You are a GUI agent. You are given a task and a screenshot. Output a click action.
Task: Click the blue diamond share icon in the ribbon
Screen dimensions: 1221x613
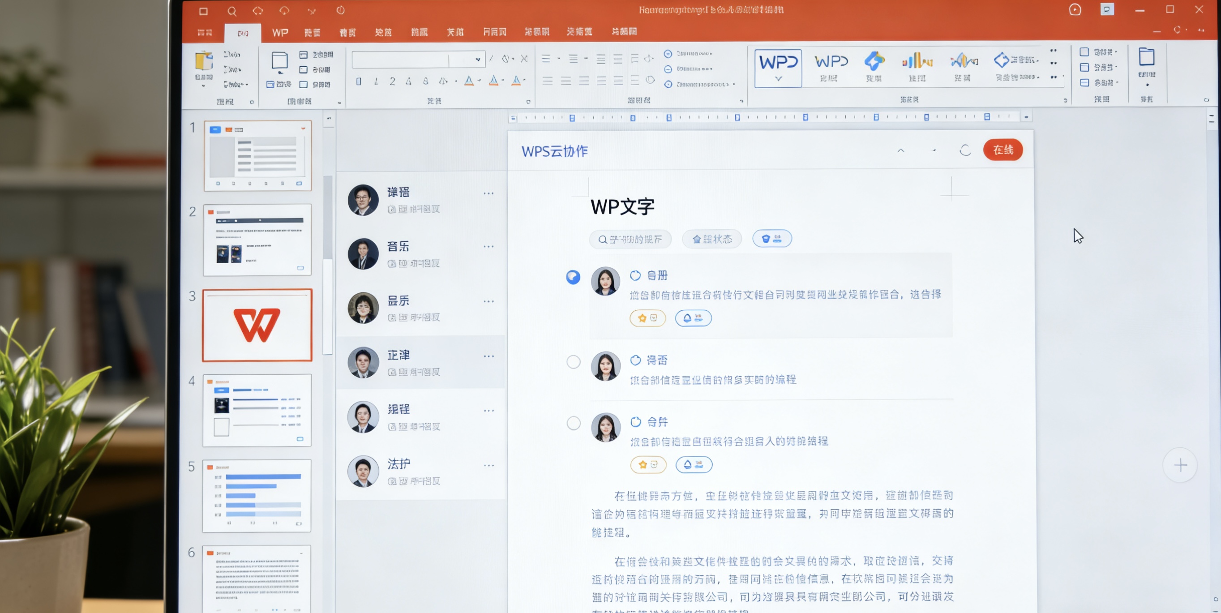pyautogui.click(x=1002, y=60)
